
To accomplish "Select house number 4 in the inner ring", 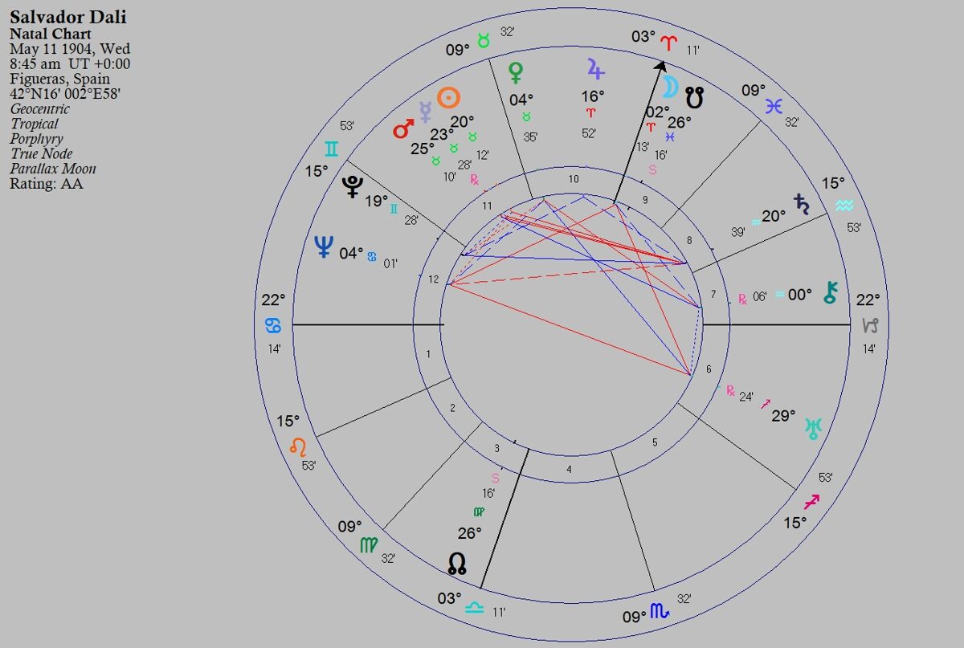I will click(x=570, y=470).
